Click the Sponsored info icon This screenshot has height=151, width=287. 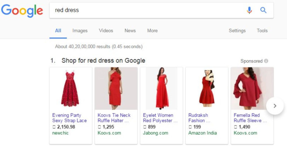(x=266, y=61)
